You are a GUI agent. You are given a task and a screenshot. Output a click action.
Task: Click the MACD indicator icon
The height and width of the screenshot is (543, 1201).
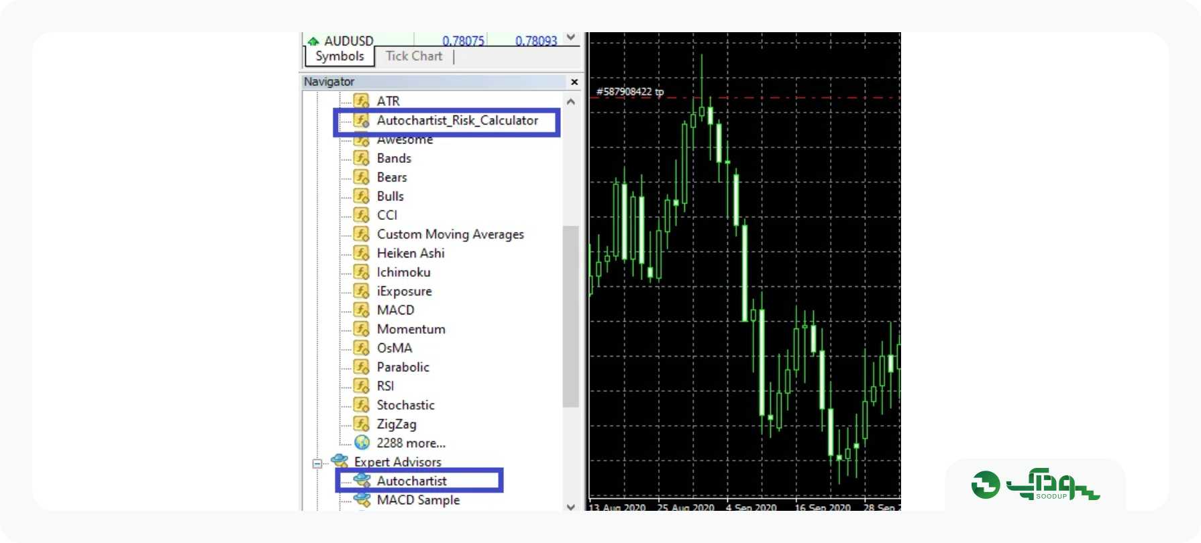(362, 310)
